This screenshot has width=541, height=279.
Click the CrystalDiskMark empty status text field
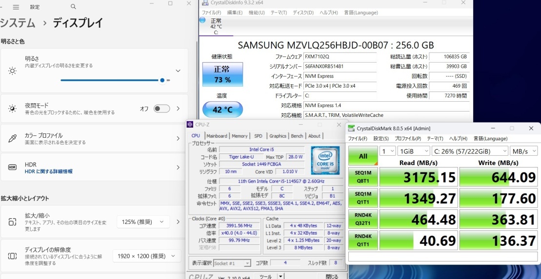(442, 257)
